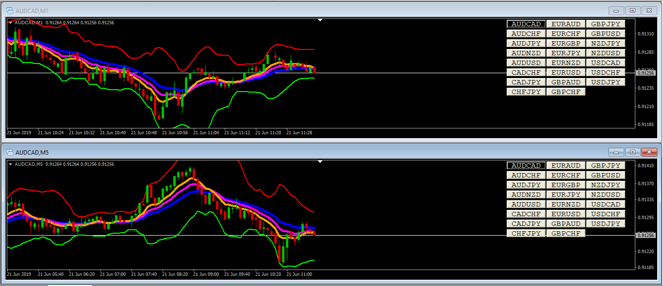The height and width of the screenshot is (286, 663).
Task: Choose EURNZD in the M1 window
Action: tap(566, 63)
